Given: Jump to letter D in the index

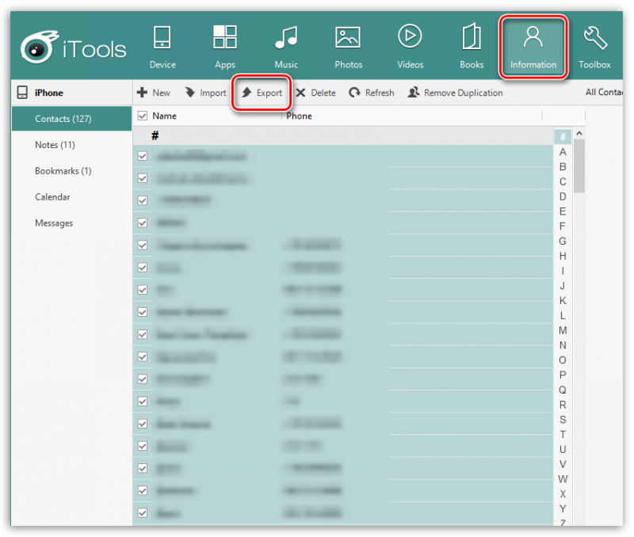Looking at the screenshot, I should click(x=563, y=196).
